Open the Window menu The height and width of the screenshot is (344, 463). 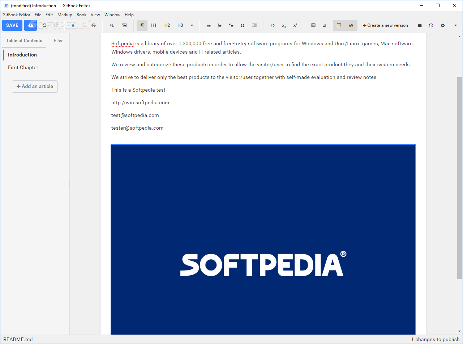click(x=112, y=15)
